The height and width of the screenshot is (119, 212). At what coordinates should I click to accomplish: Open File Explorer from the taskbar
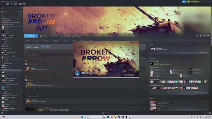click(x=115, y=117)
